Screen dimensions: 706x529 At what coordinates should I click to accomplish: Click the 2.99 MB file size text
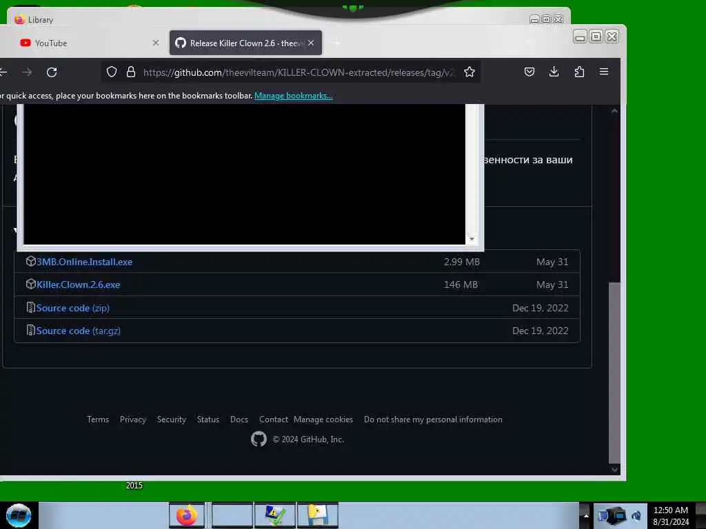(461, 262)
